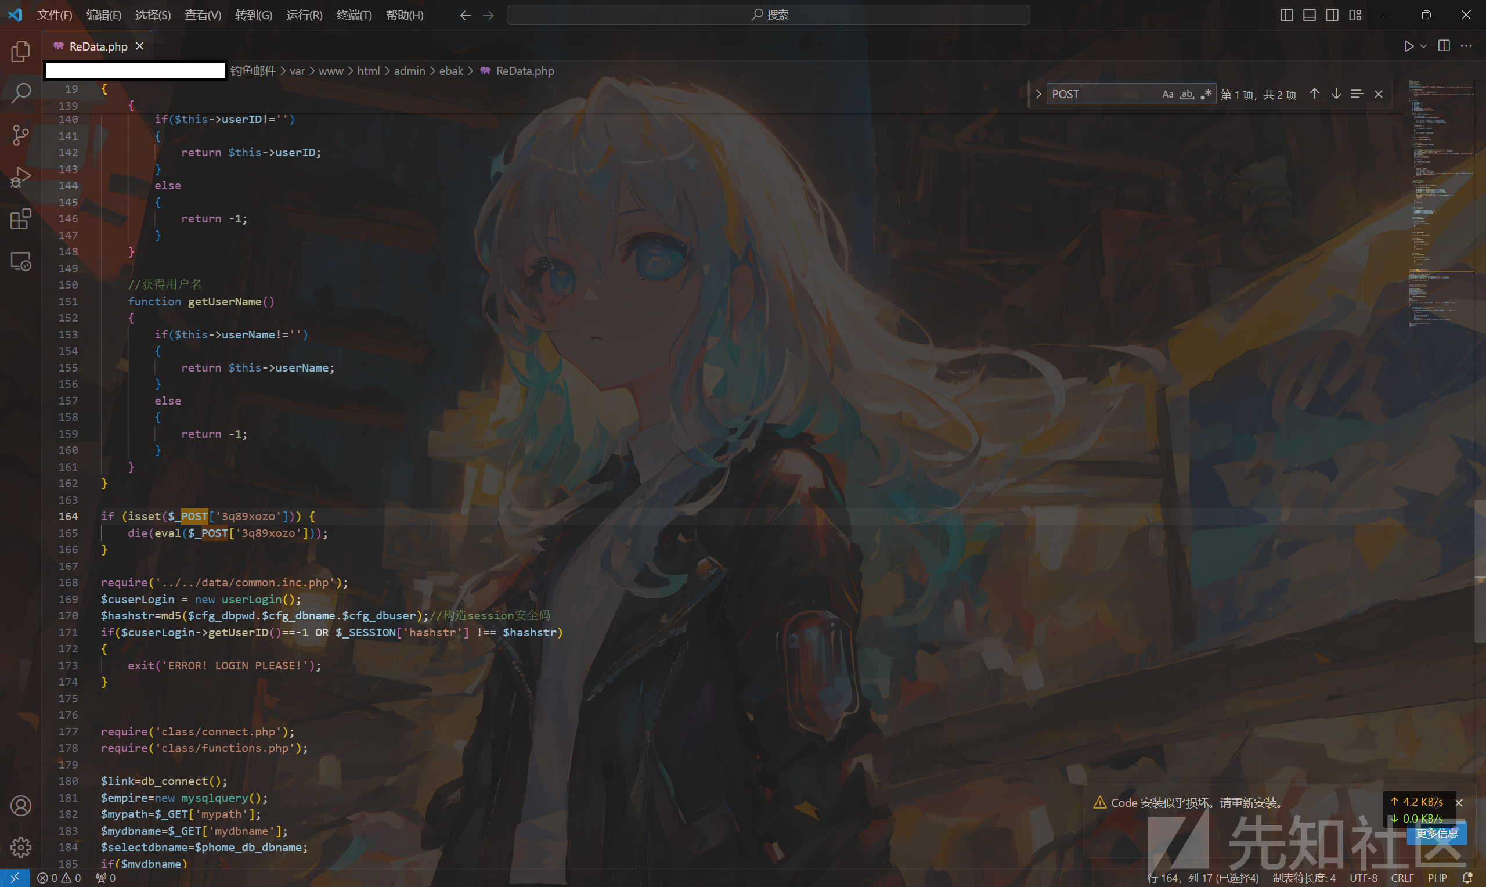Expand the Replace field toggle chevron
This screenshot has height=887, width=1486.
[1038, 94]
